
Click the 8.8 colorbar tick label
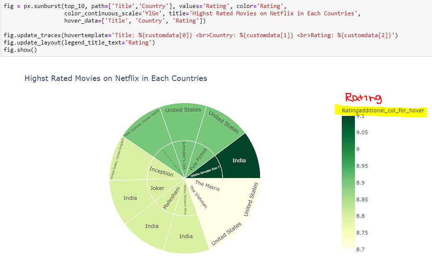360,216
